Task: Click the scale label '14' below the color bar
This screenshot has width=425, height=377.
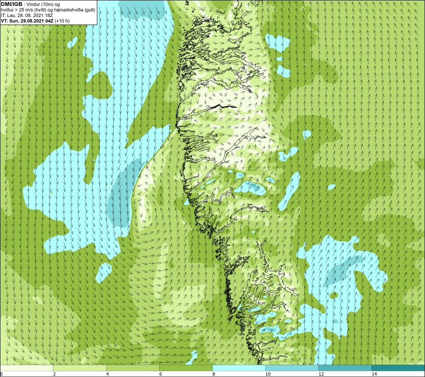Action: tap(374, 374)
